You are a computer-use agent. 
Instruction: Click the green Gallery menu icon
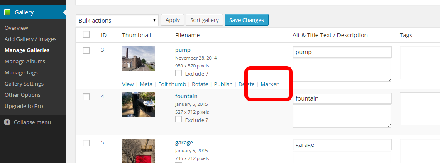click(7, 12)
